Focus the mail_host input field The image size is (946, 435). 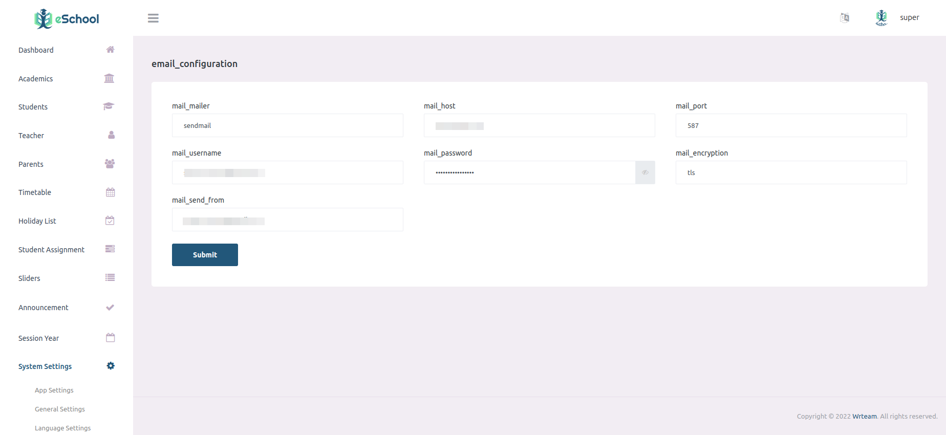tap(540, 125)
